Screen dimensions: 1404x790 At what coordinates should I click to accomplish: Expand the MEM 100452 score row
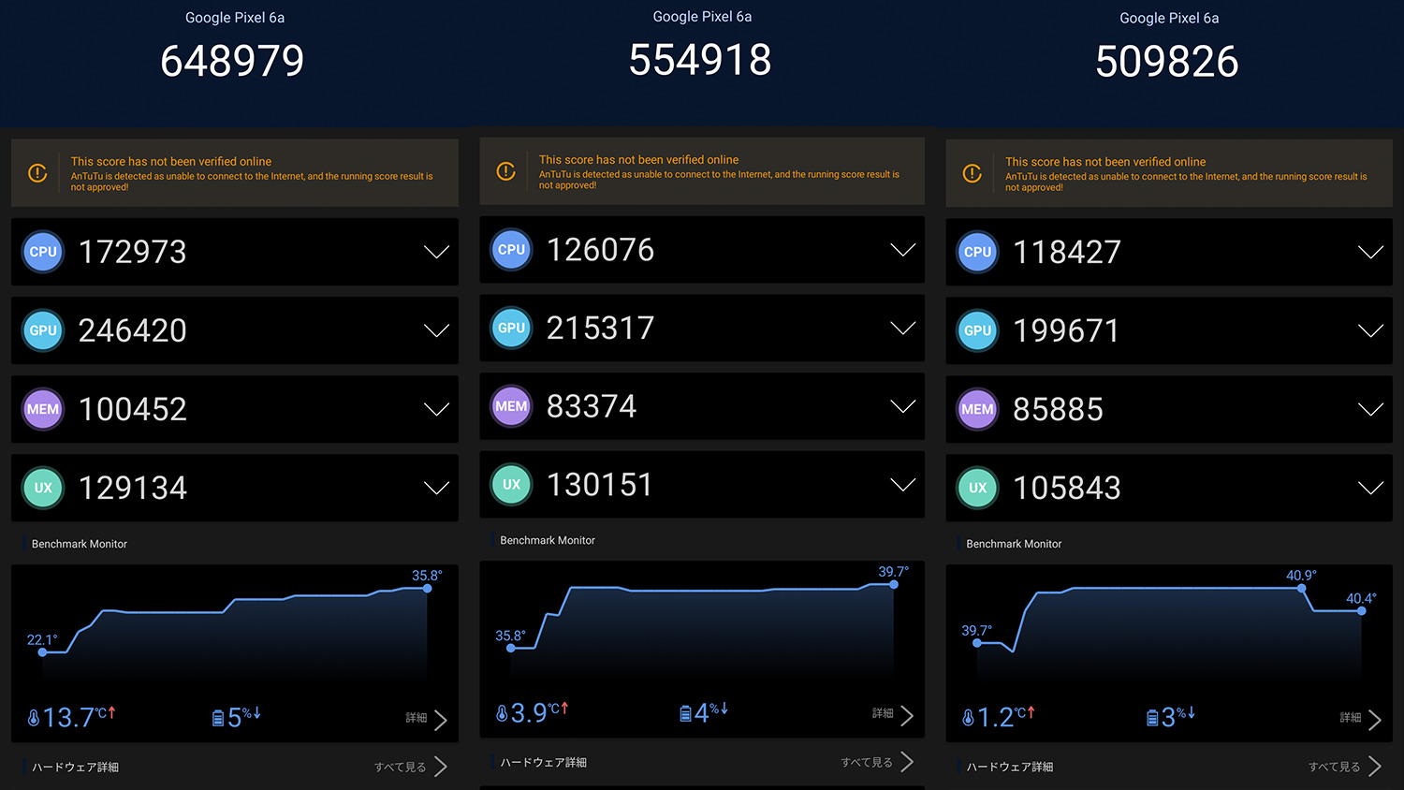(436, 409)
